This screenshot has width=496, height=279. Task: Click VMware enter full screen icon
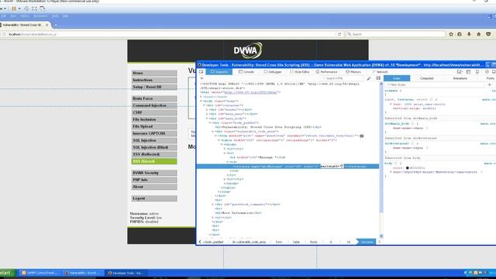(34, 9)
